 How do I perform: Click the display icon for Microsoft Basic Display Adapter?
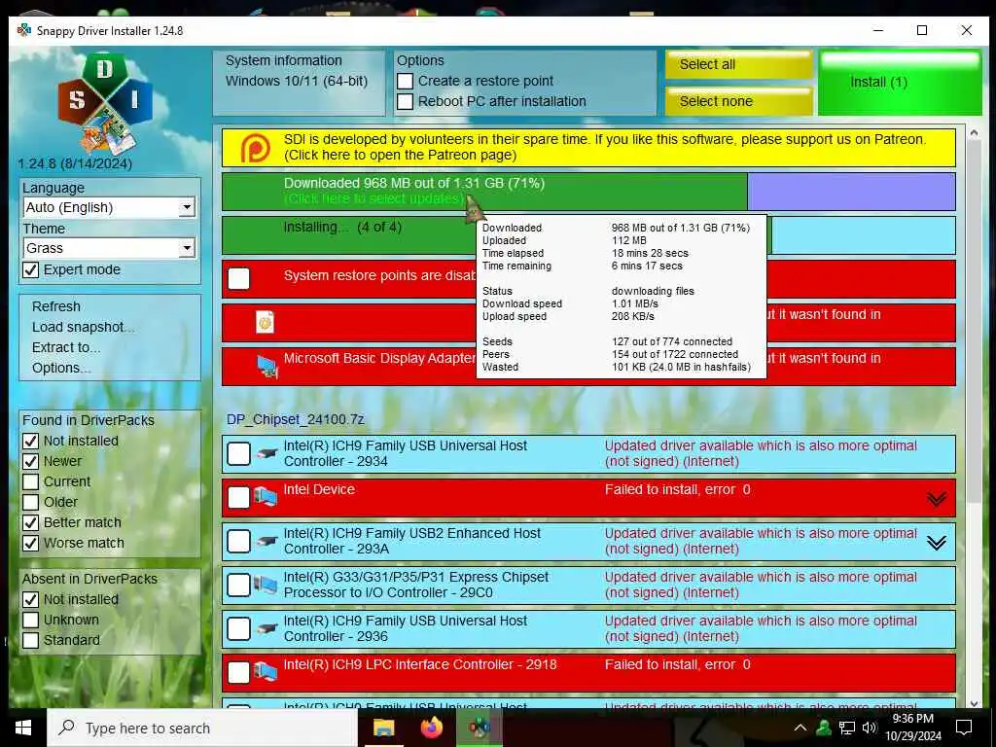(x=267, y=367)
